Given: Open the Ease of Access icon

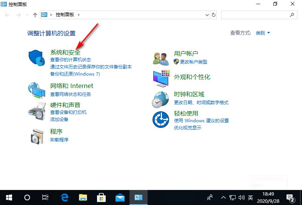Looking at the screenshot, I should pyautogui.click(x=160, y=120).
